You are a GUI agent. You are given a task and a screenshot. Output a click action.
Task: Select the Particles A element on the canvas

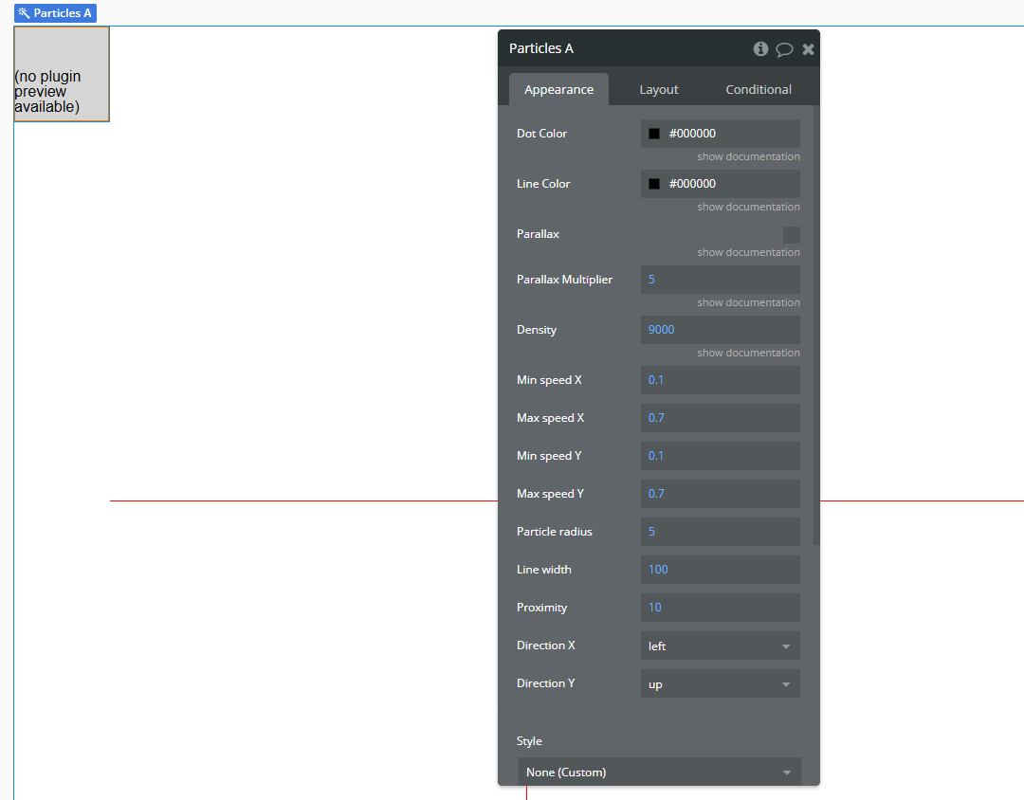(61, 74)
